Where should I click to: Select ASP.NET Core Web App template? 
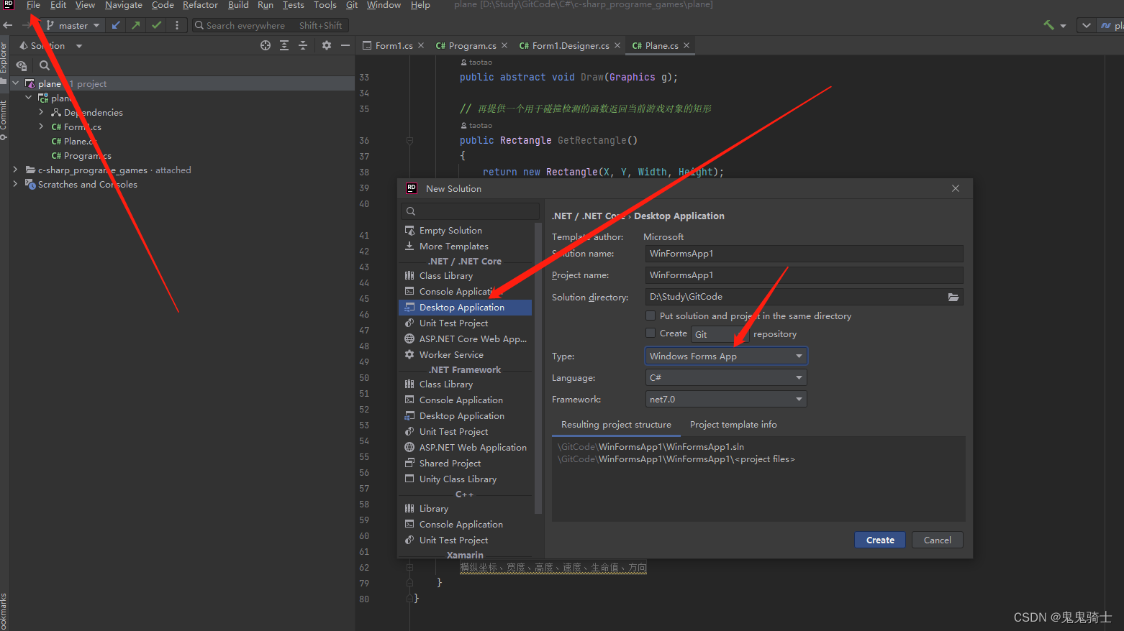tap(466, 338)
